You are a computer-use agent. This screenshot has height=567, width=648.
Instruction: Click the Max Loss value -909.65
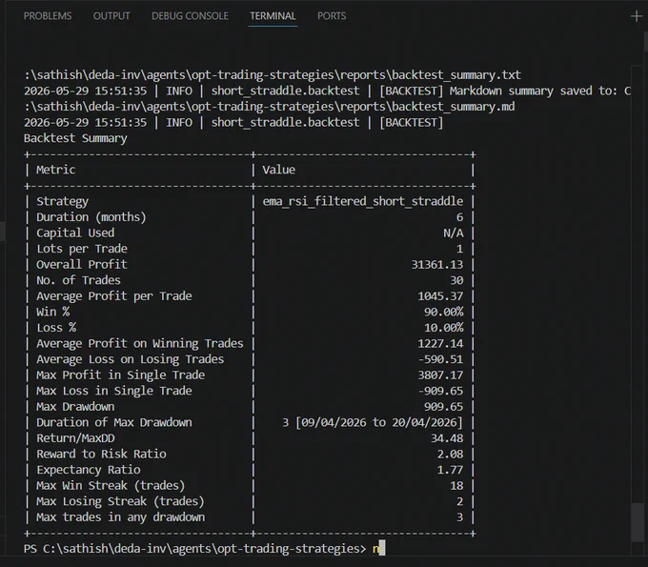(440, 391)
